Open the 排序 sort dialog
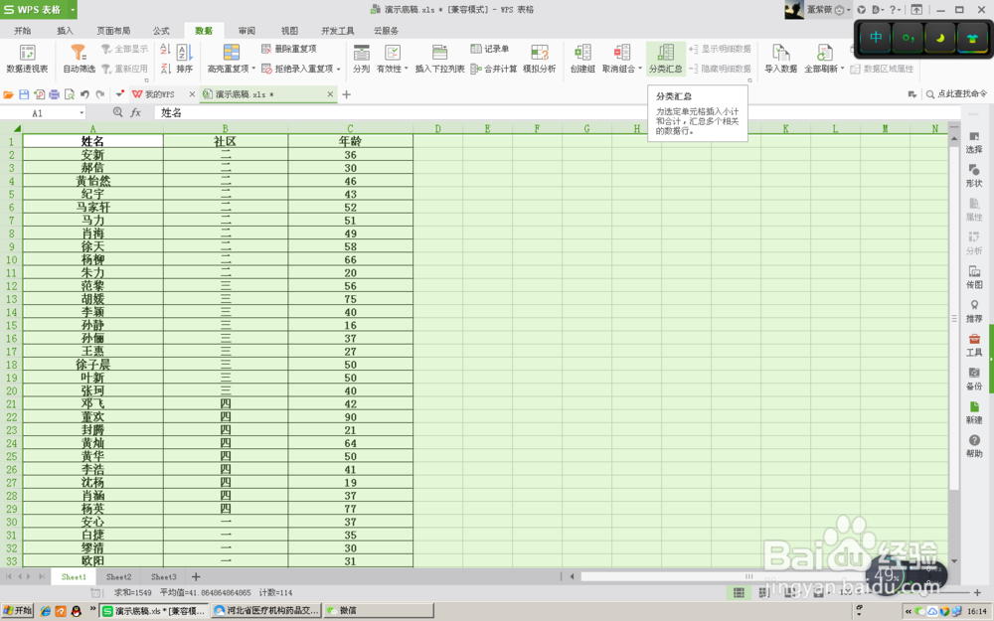The width and height of the screenshot is (994, 621). [x=185, y=59]
